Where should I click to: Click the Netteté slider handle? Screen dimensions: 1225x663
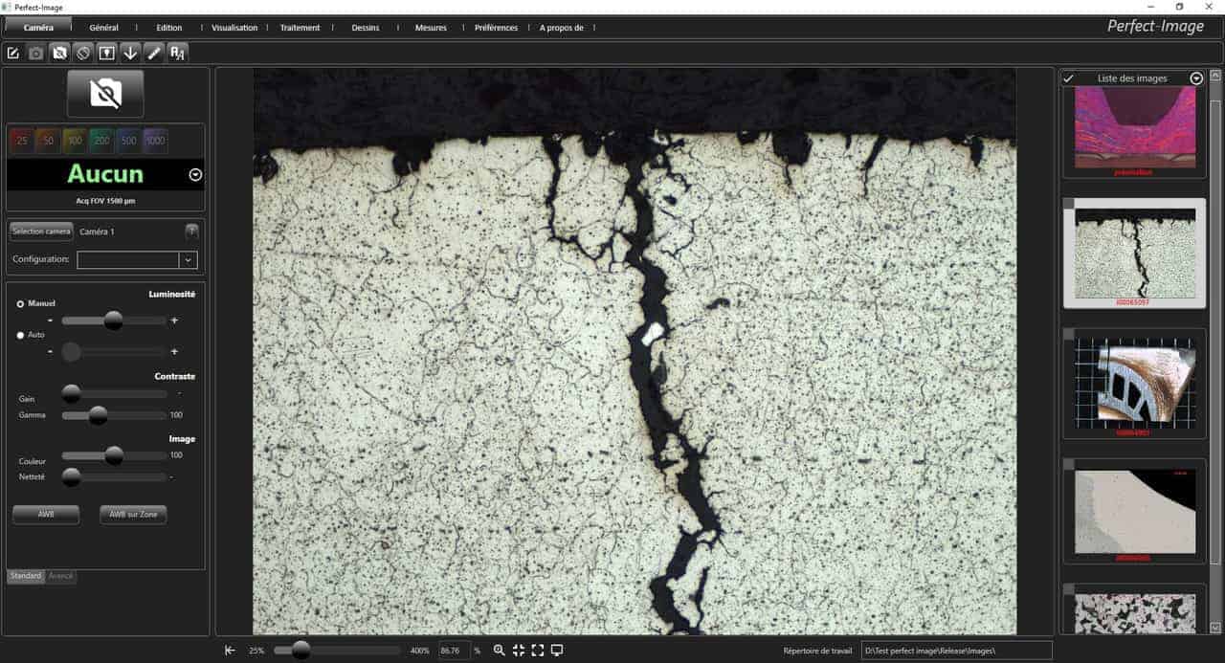point(71,476)
